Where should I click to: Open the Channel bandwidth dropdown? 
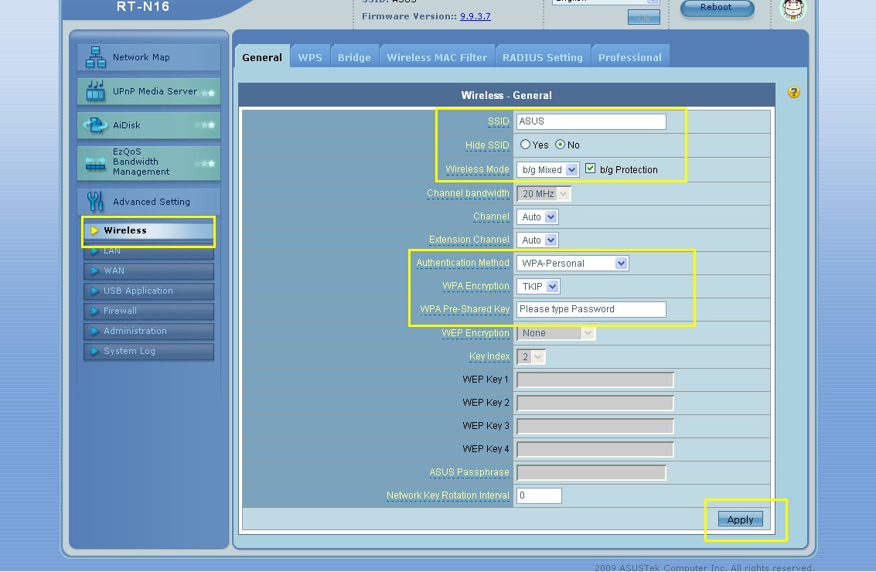pyautogui.click(x=544, y=194)
